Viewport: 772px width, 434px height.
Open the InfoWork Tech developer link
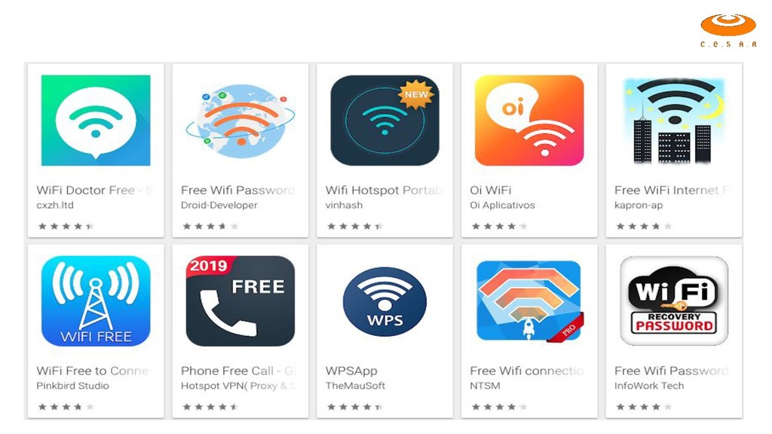click(649, 386)
